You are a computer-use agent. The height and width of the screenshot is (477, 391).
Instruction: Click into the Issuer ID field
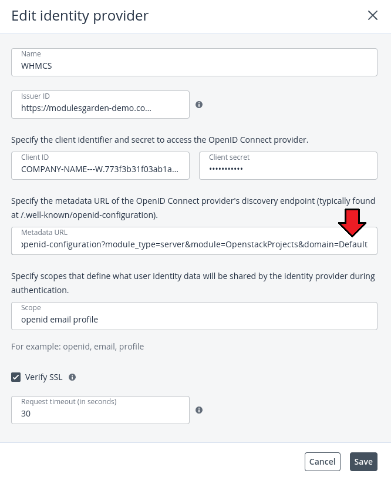point(100,108)
